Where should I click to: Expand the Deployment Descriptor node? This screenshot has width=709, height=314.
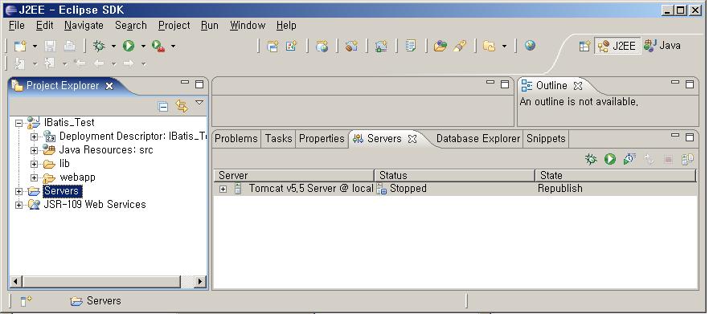tap(34, 137)
